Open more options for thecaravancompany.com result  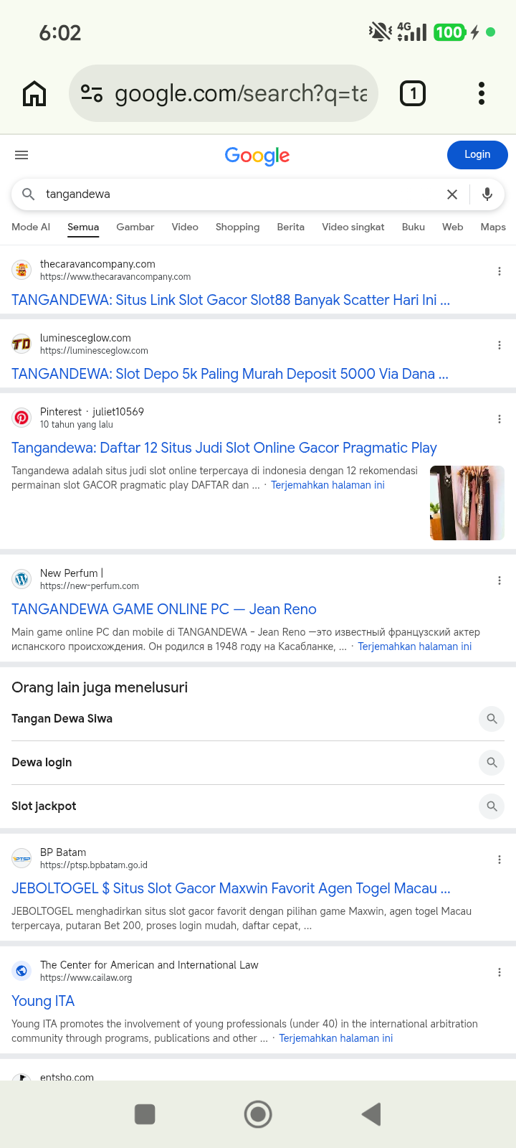pos(500,271)
